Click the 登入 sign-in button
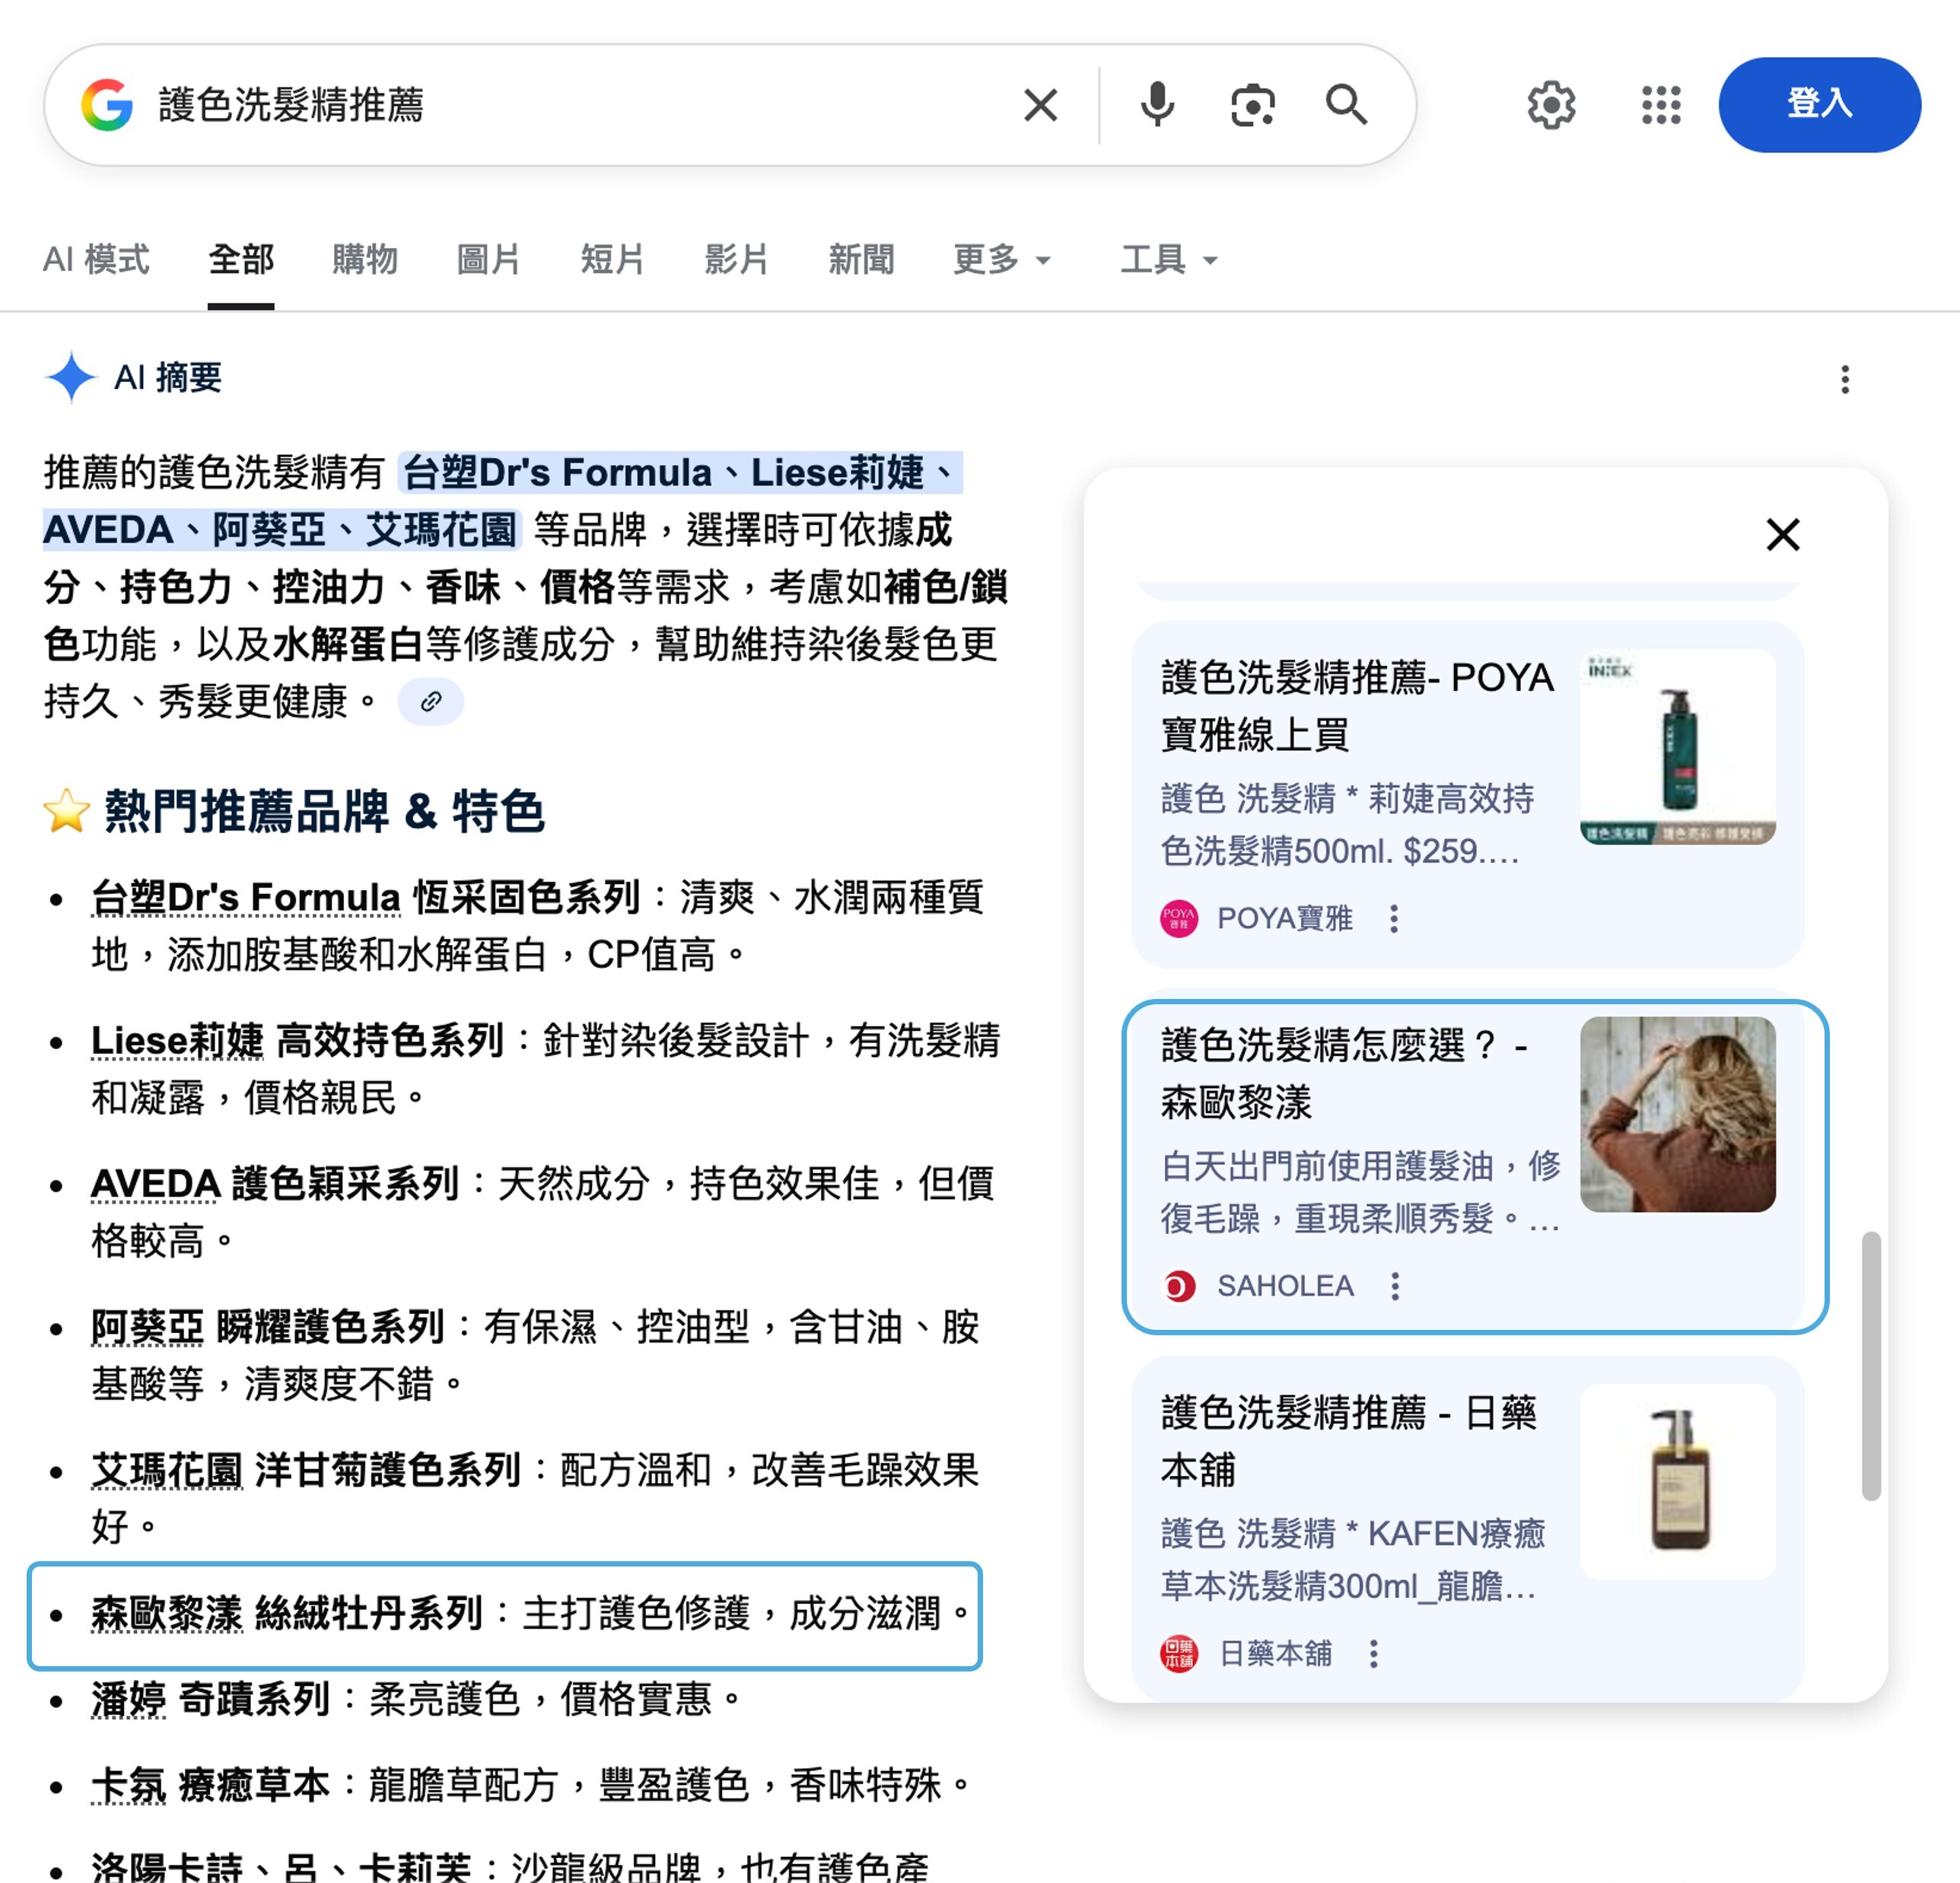 (1818, 104)
